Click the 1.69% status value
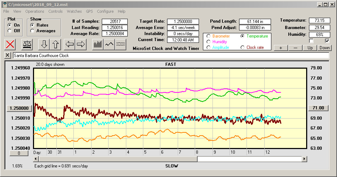337x177 pixels. [x=17, y=166]
